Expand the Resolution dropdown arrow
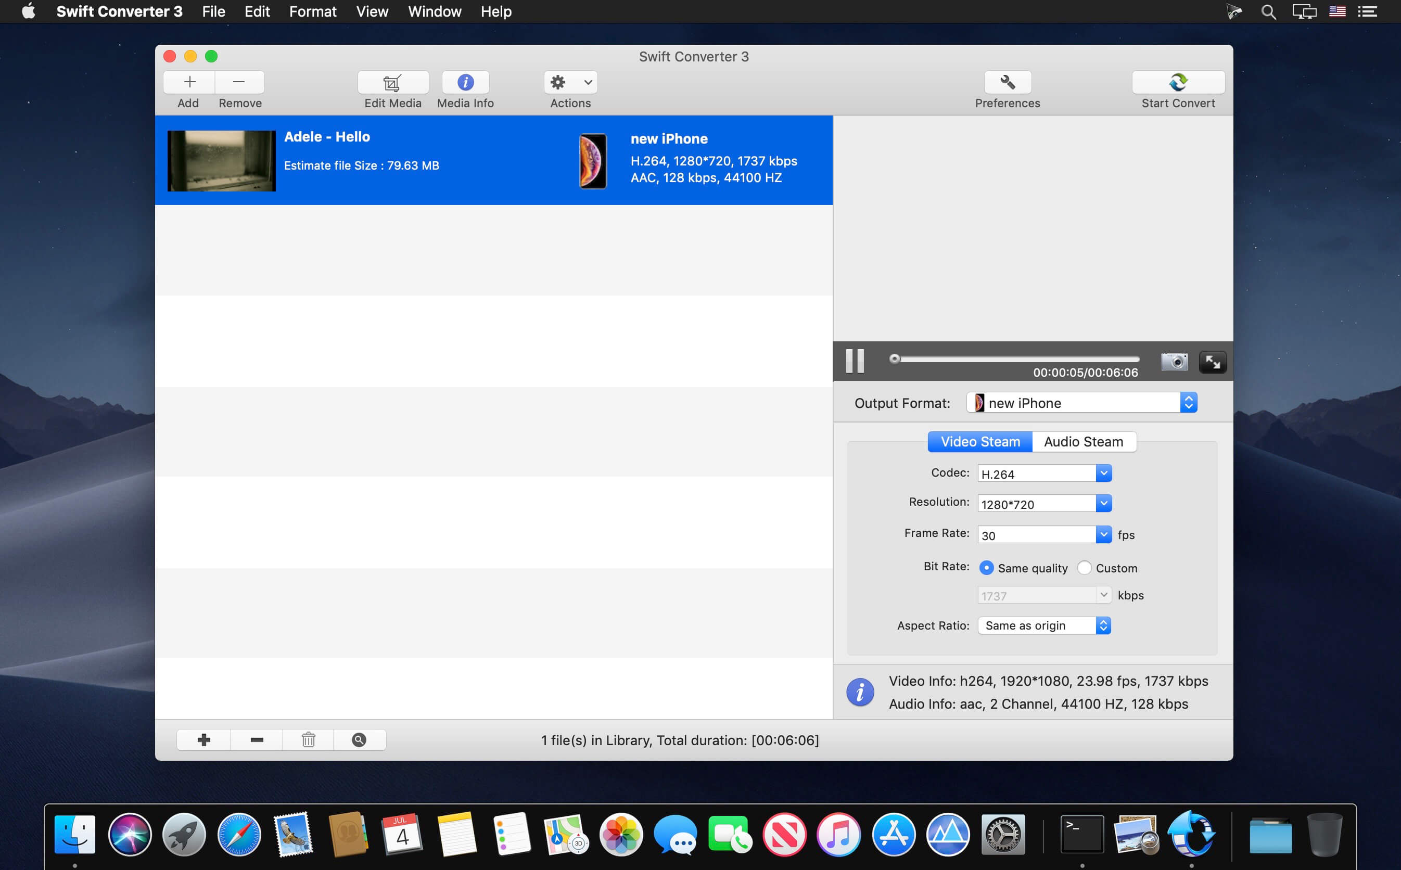This screenshot has height=870, width=1401. pos(1103,504)
